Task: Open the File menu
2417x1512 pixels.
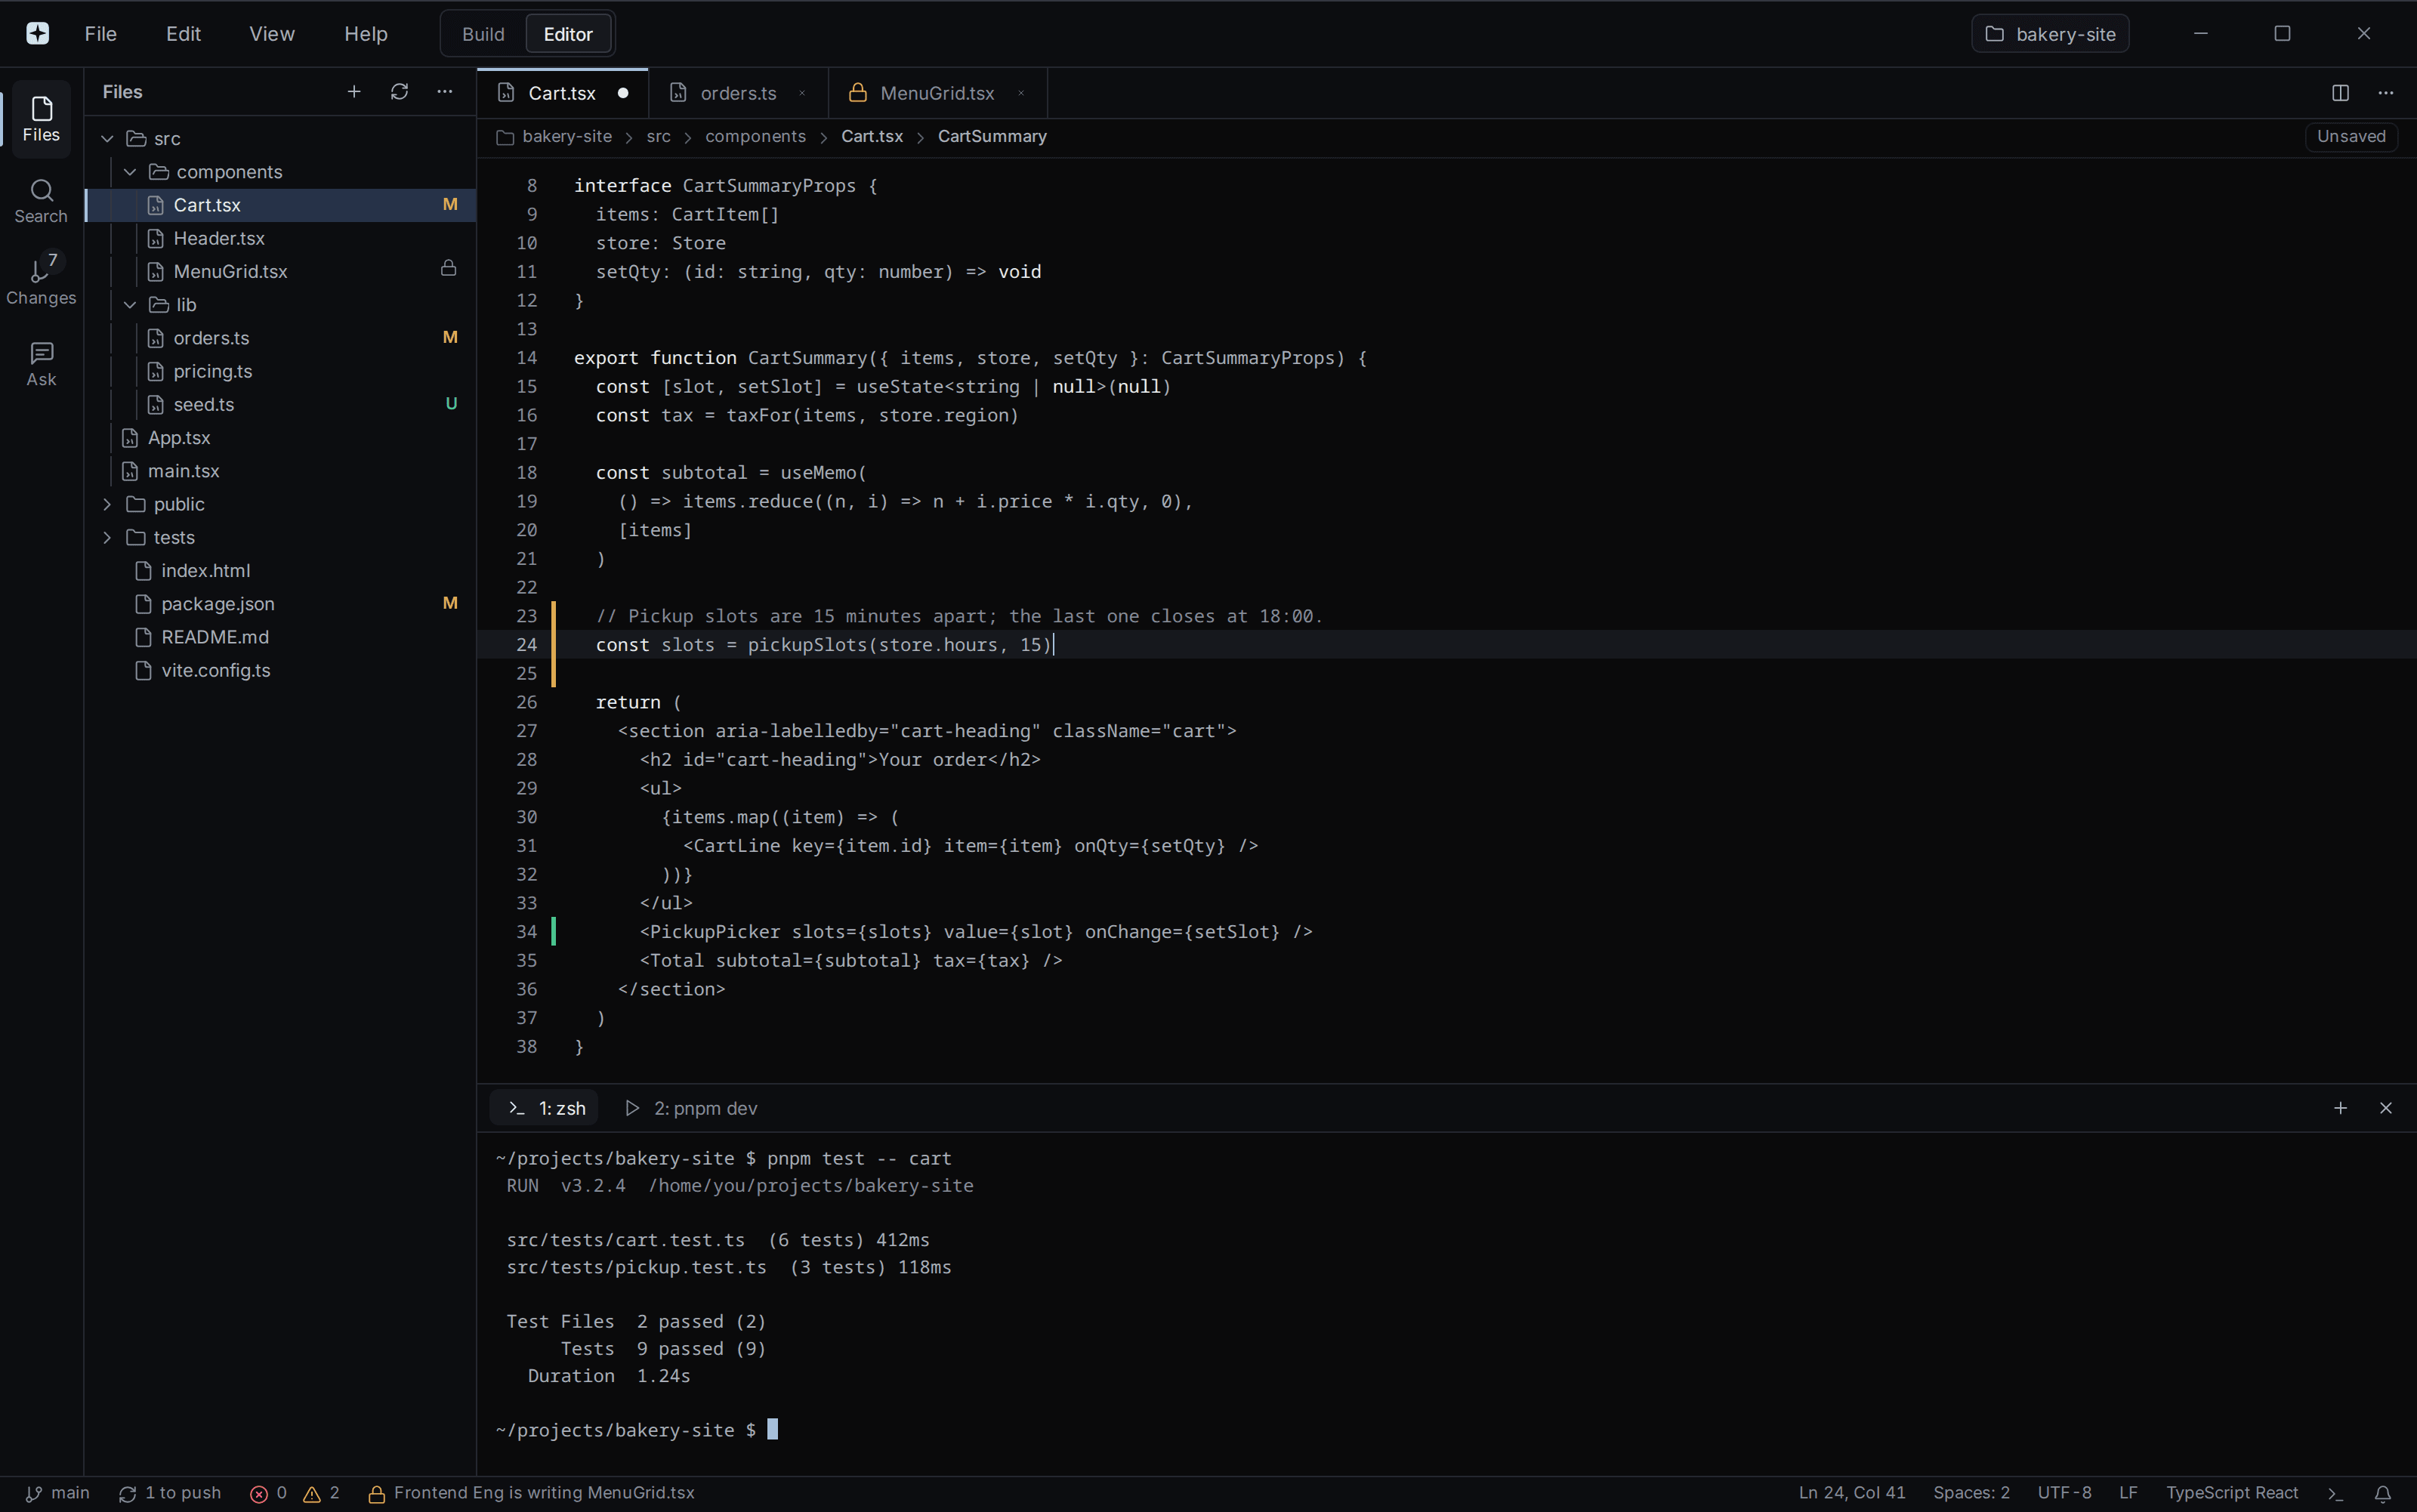Action: pos(101,34)
